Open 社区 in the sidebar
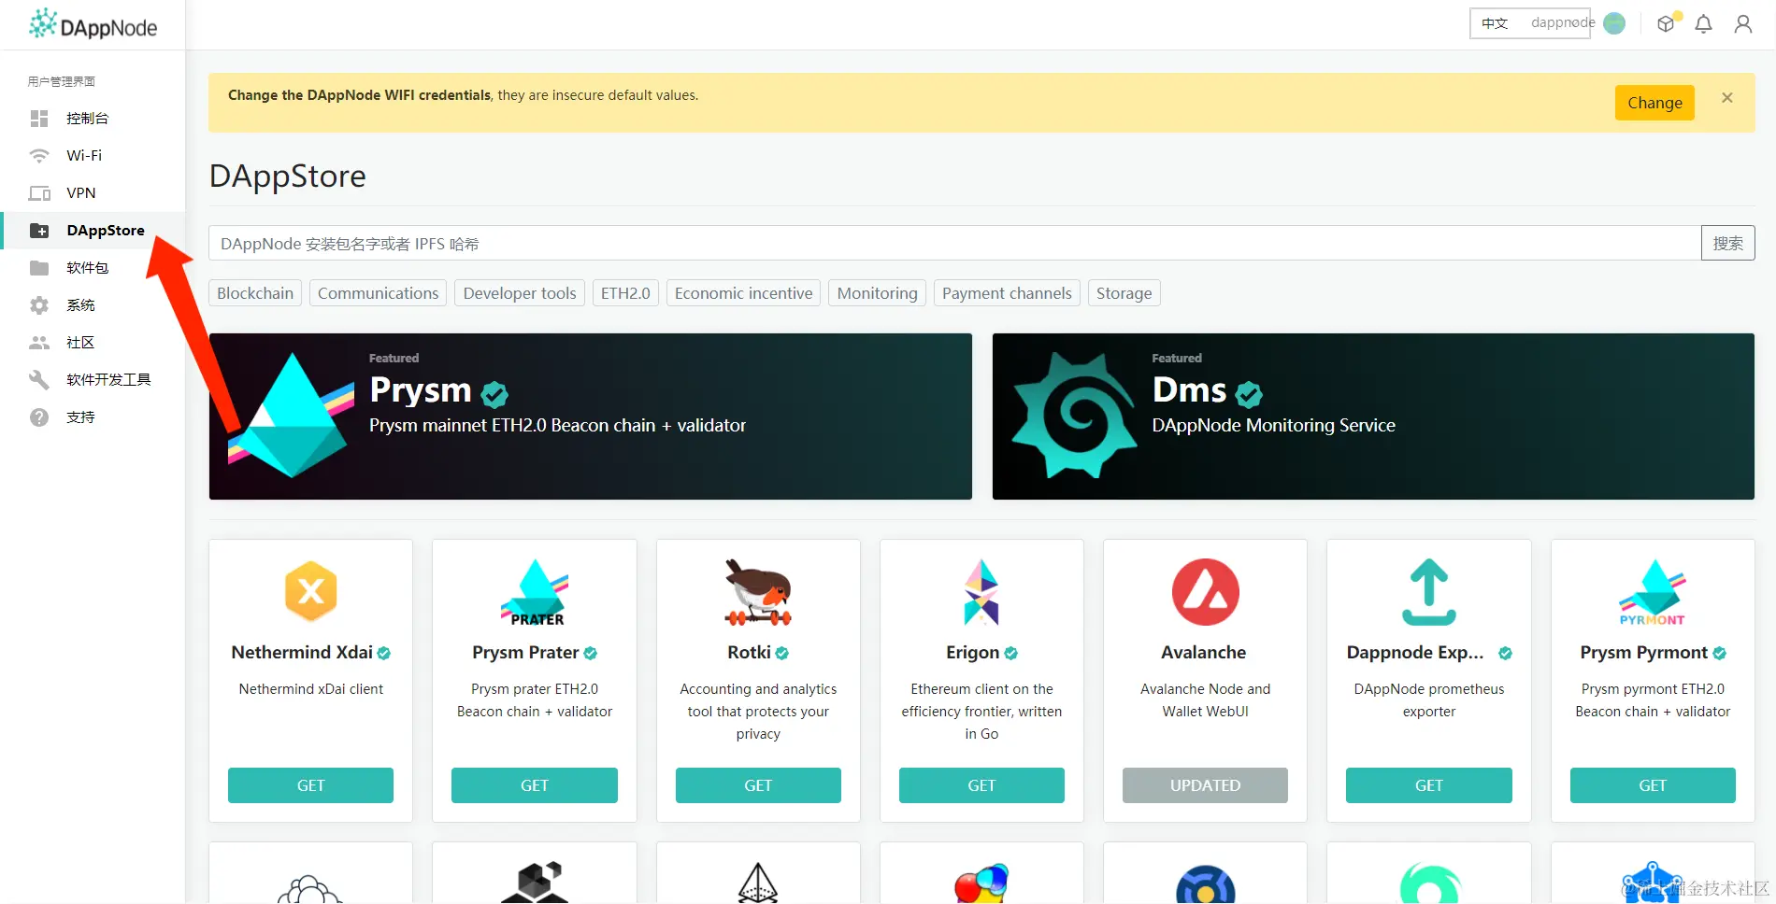 point(93,343)
